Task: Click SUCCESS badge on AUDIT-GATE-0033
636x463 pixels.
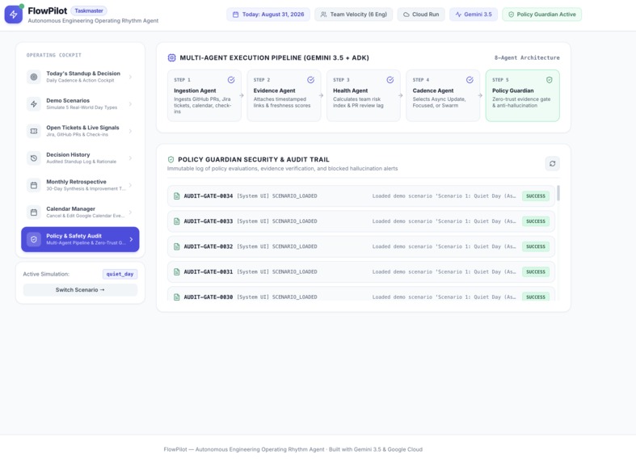Action: tap(536, 221)
